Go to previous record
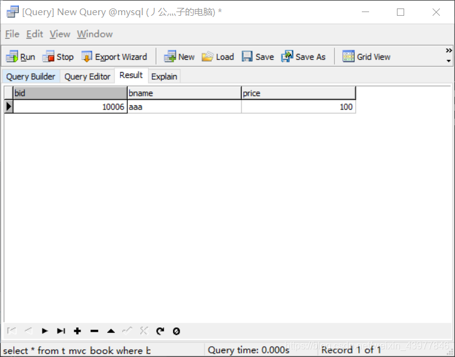Viewport: 455px width, 357px height. point(28,331)
